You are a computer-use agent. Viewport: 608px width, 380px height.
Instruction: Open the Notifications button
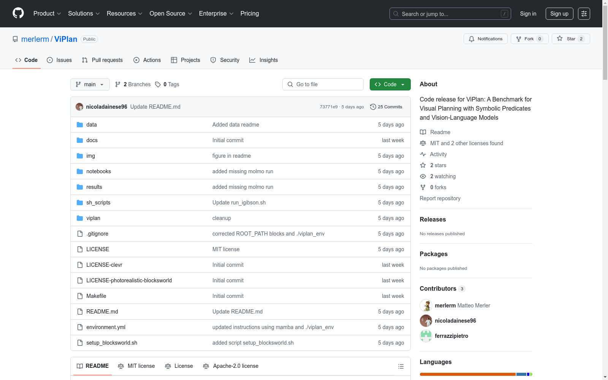(x=486, y=39)
